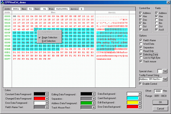This screenshot has height=114, width=171.
Task: Expand Edit Background color dropdown
Action: (x=140, y=103)
